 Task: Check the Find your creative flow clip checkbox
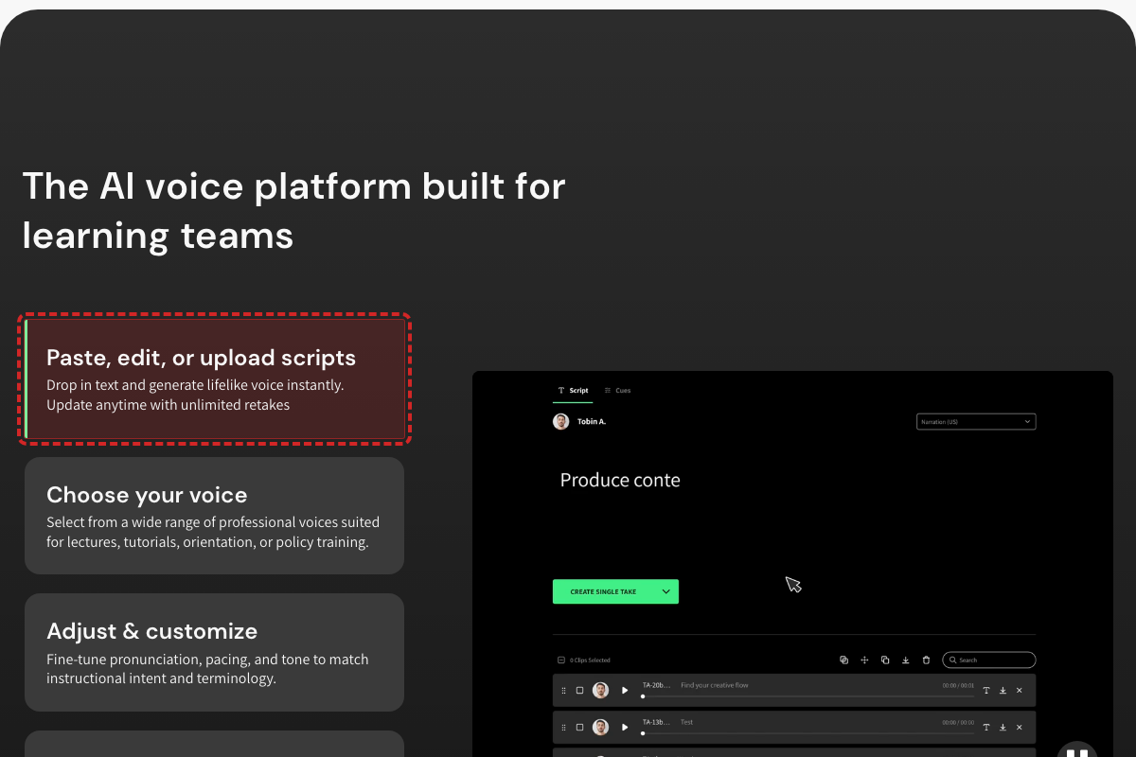[579, 691]
